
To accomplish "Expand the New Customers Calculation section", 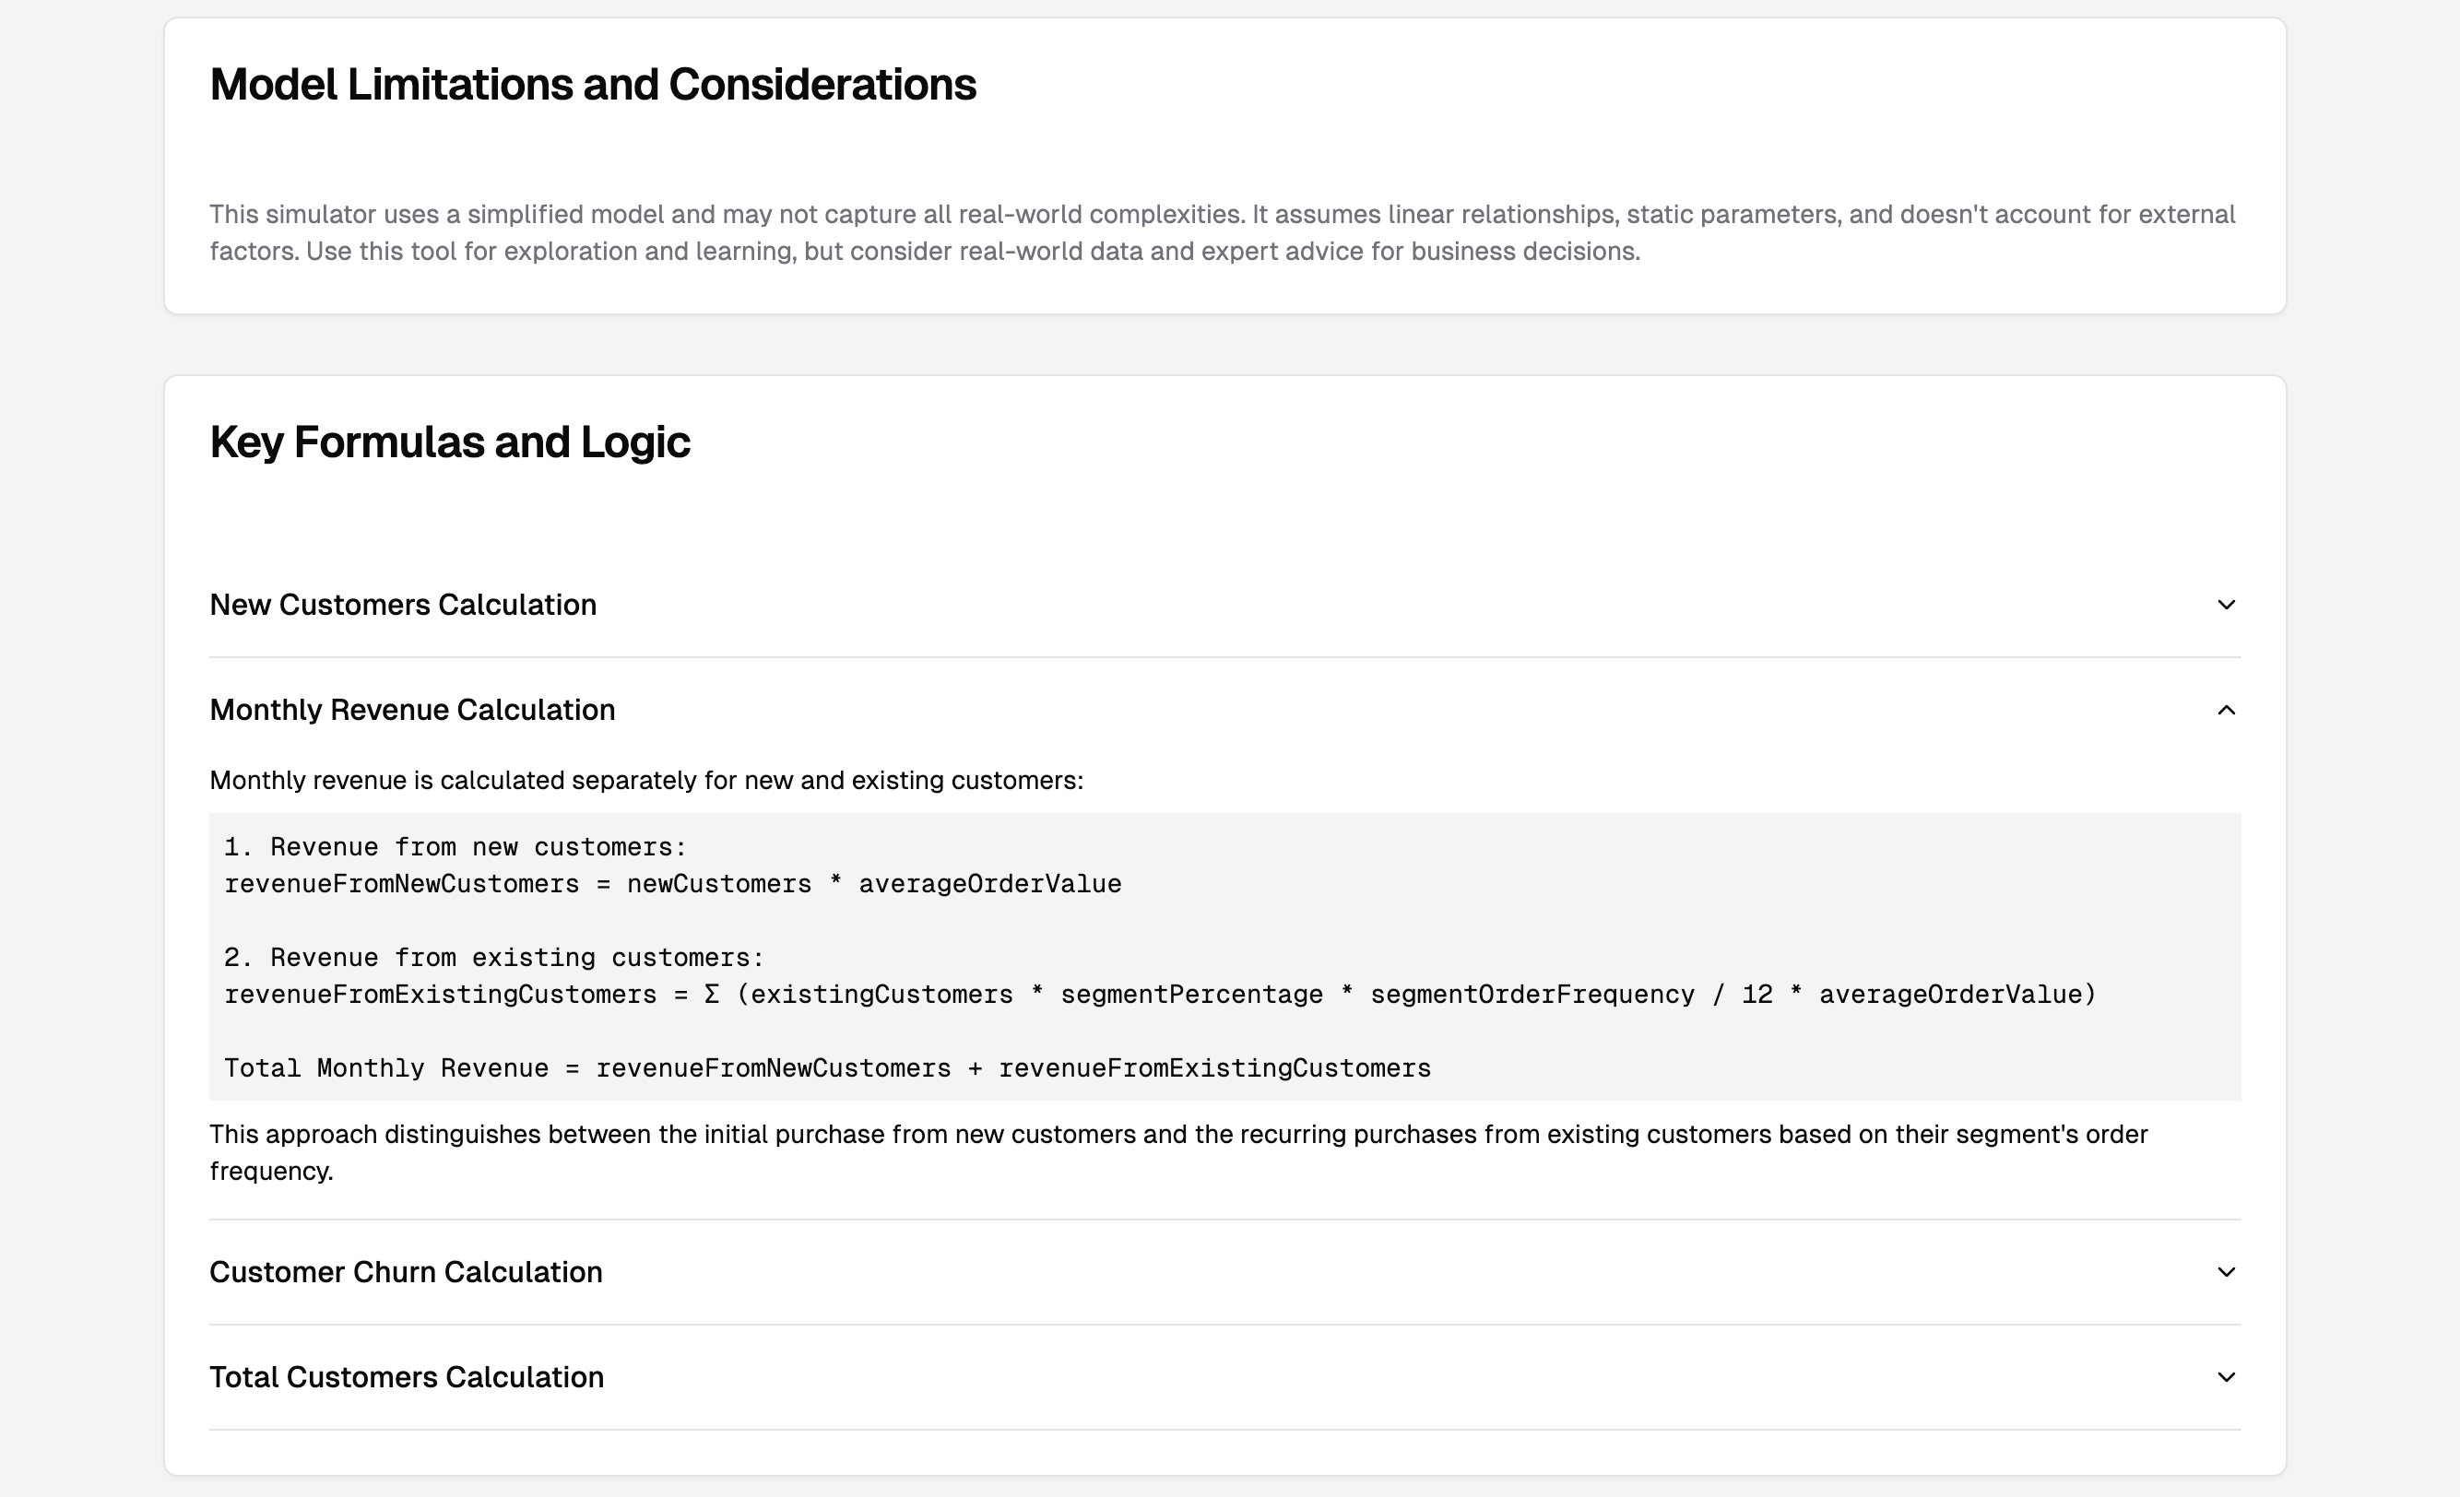I will click(x=403, y=605).
